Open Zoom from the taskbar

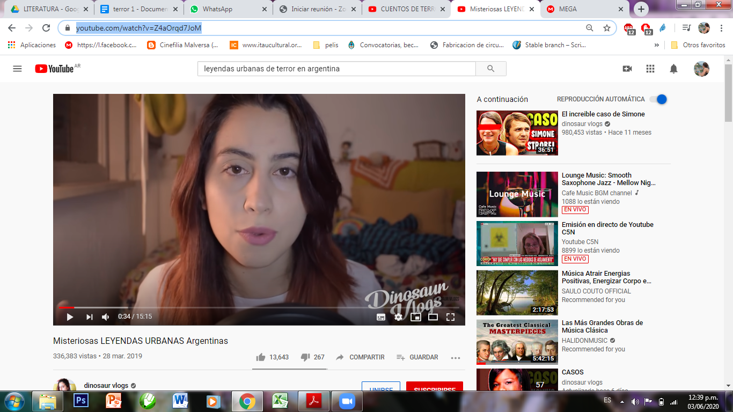[x=347, y=401]
